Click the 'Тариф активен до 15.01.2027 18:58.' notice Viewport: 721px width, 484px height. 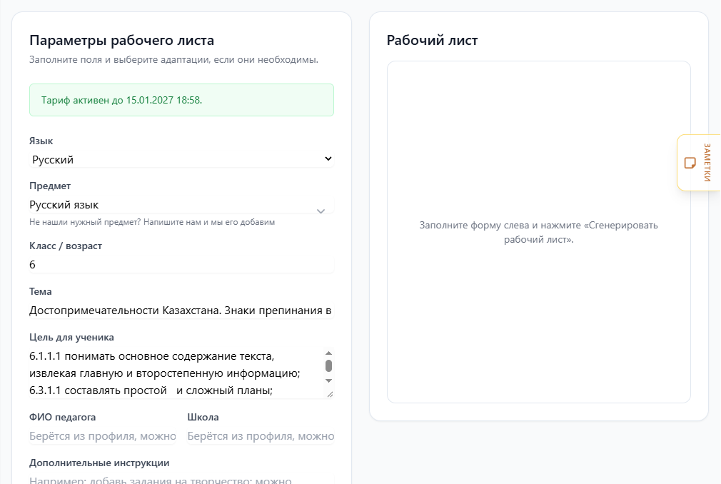tap(181, 100)
